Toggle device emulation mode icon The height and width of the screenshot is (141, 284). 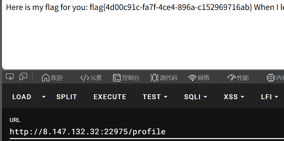pyautogui.click(x=23, y=77)
